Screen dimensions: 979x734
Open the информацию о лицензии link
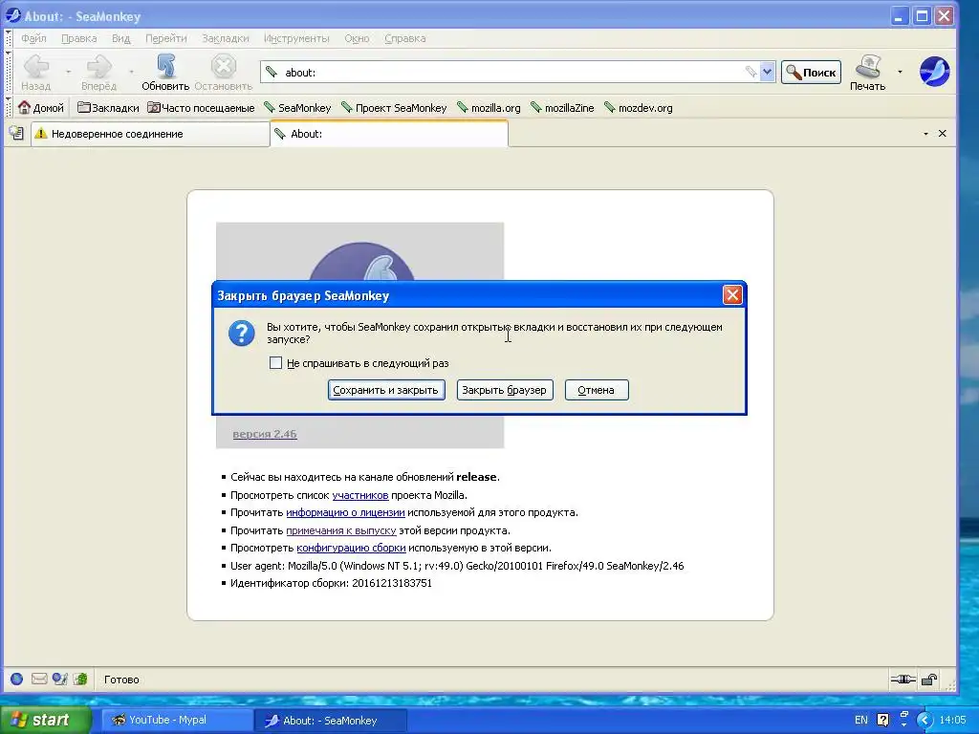pyautogui.click(x=345, y=512)
